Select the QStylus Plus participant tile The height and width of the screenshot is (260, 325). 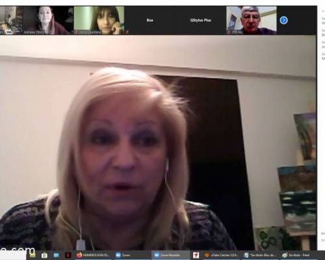click(x=201, y=20)
